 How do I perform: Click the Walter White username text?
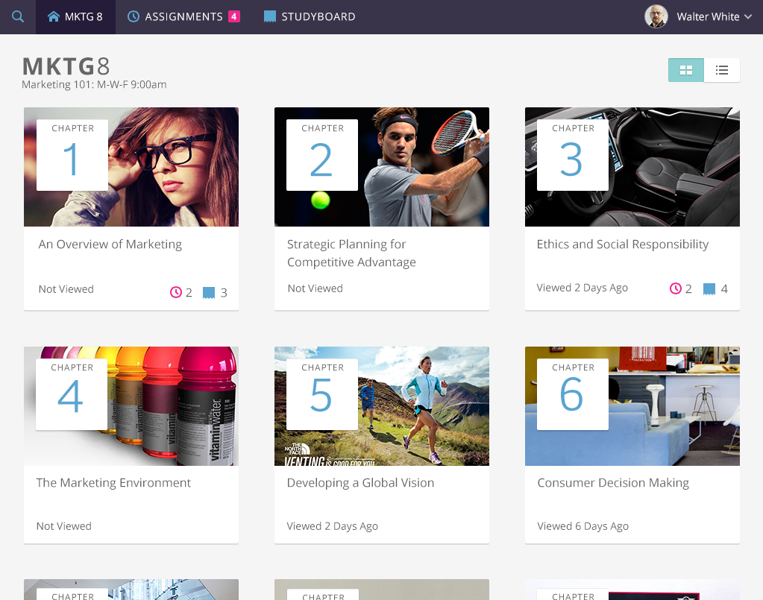(x=708, y=16)
